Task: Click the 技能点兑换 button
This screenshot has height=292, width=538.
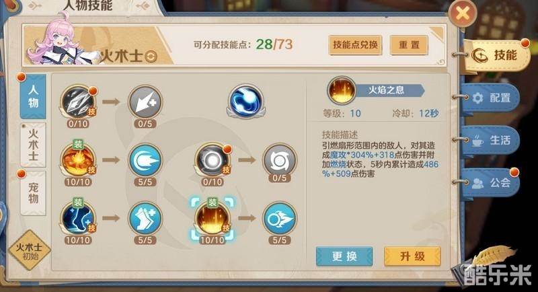Action: (x=355, y=45)
